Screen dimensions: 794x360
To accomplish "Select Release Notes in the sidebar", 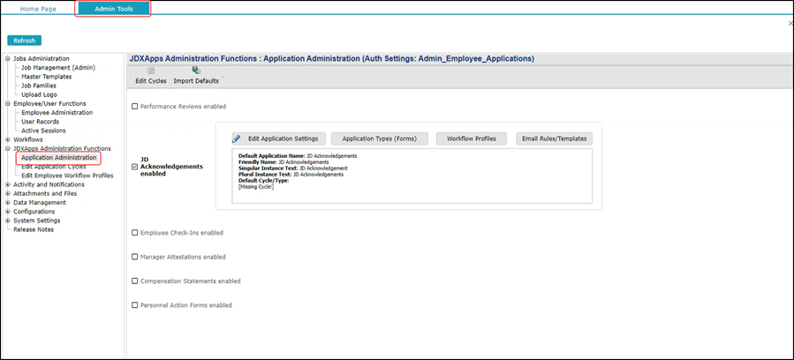I will [x=34, y=229].
